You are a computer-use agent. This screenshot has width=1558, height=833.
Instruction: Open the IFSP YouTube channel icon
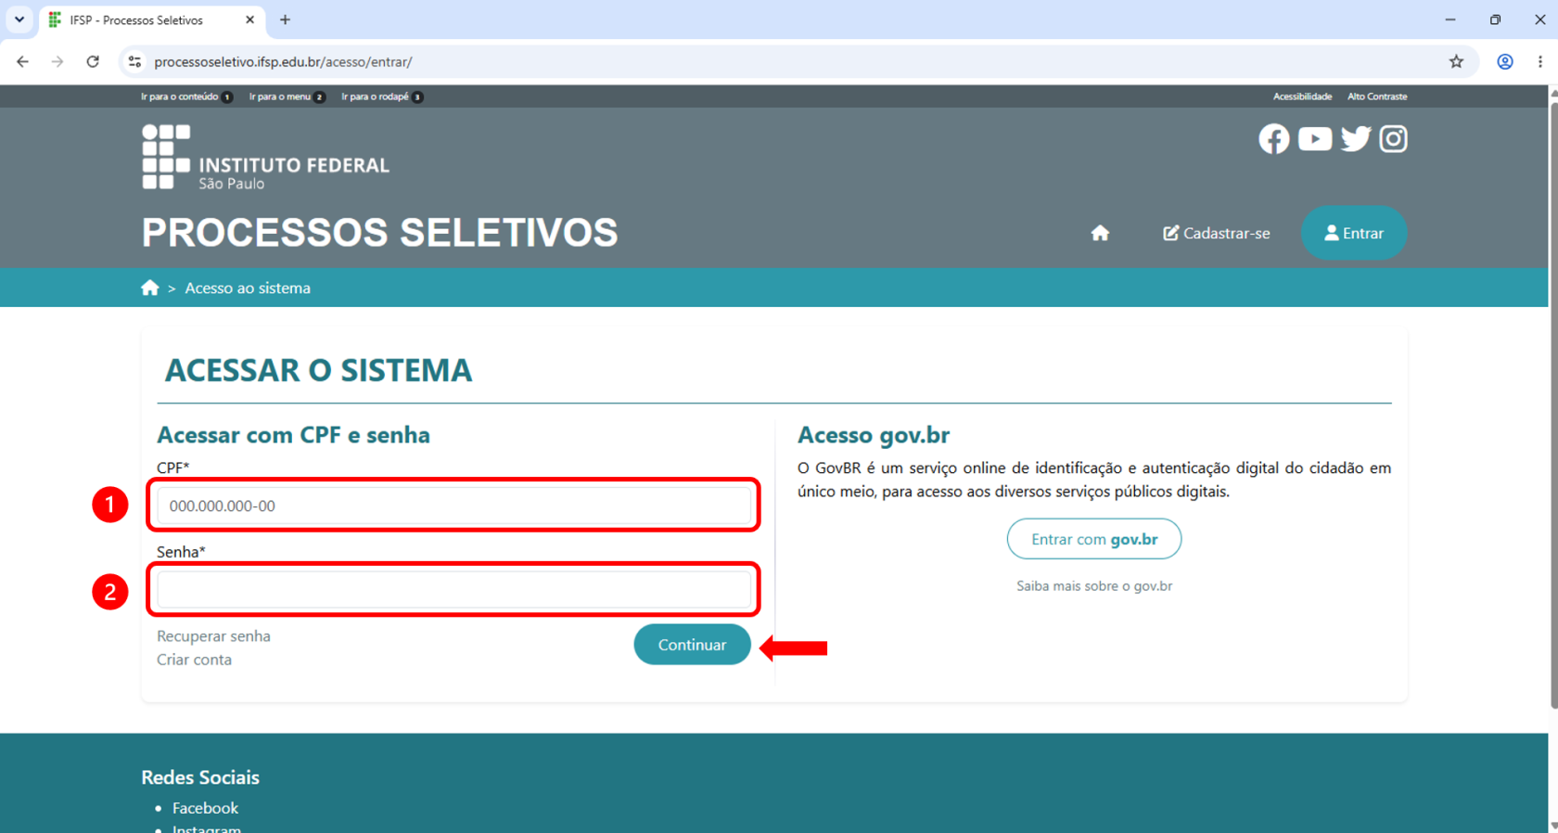coord(1314,139)
